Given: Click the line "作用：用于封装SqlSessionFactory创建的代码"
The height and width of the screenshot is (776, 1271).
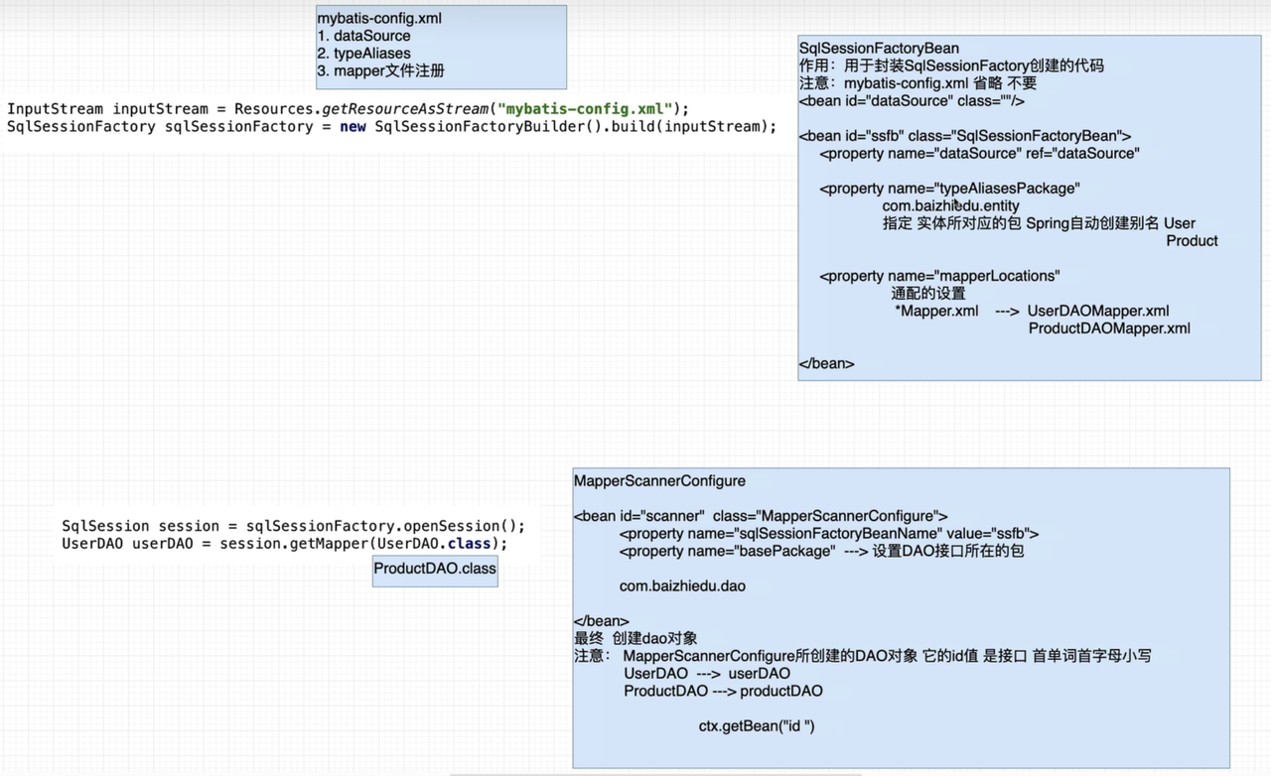Looking at the screenshot, I should click(x=951, y=65).
